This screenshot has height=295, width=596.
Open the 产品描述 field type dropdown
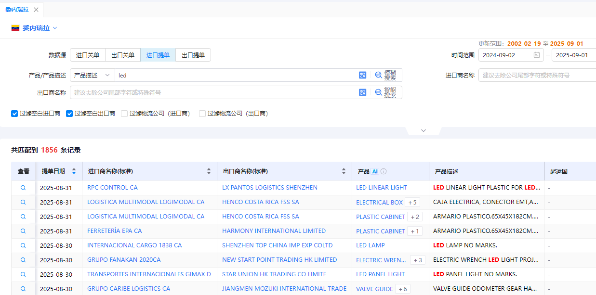click(92, 75)
